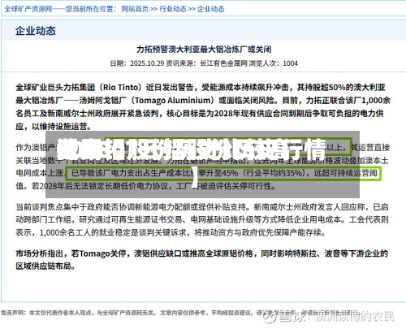Click the source name 长江有色金属网
406x329 pixels.
[223, 63]
